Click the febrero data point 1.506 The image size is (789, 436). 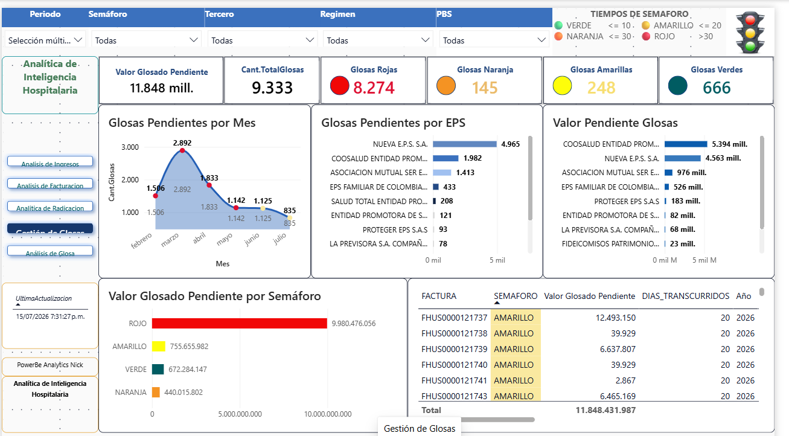(x=155, y=196)
